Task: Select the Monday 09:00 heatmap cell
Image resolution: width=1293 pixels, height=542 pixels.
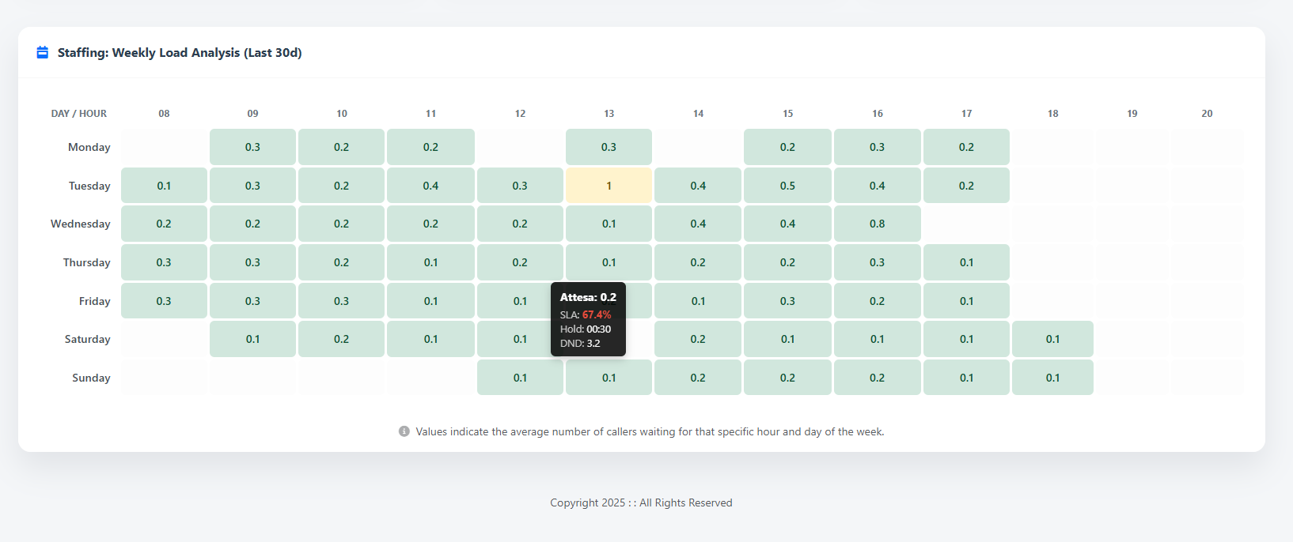Action: click(x=252, y=147)
